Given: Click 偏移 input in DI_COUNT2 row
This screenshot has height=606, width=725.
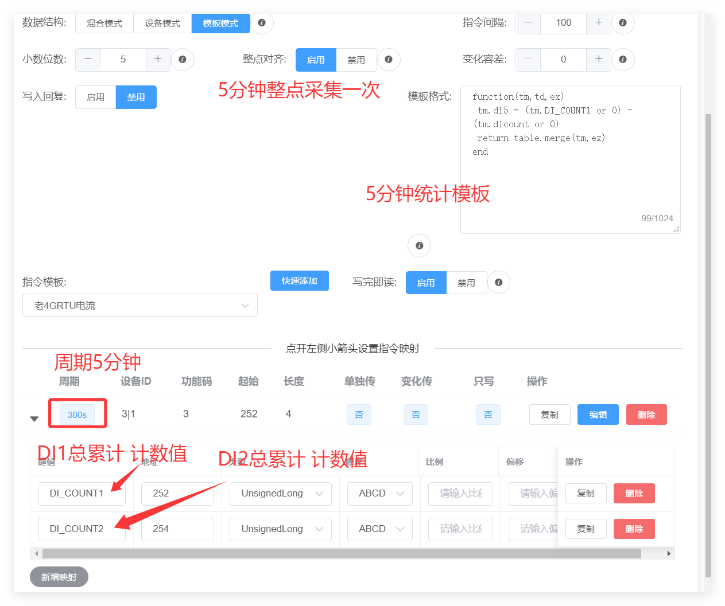Looking at the screenshot, I should tap(533, 529).
